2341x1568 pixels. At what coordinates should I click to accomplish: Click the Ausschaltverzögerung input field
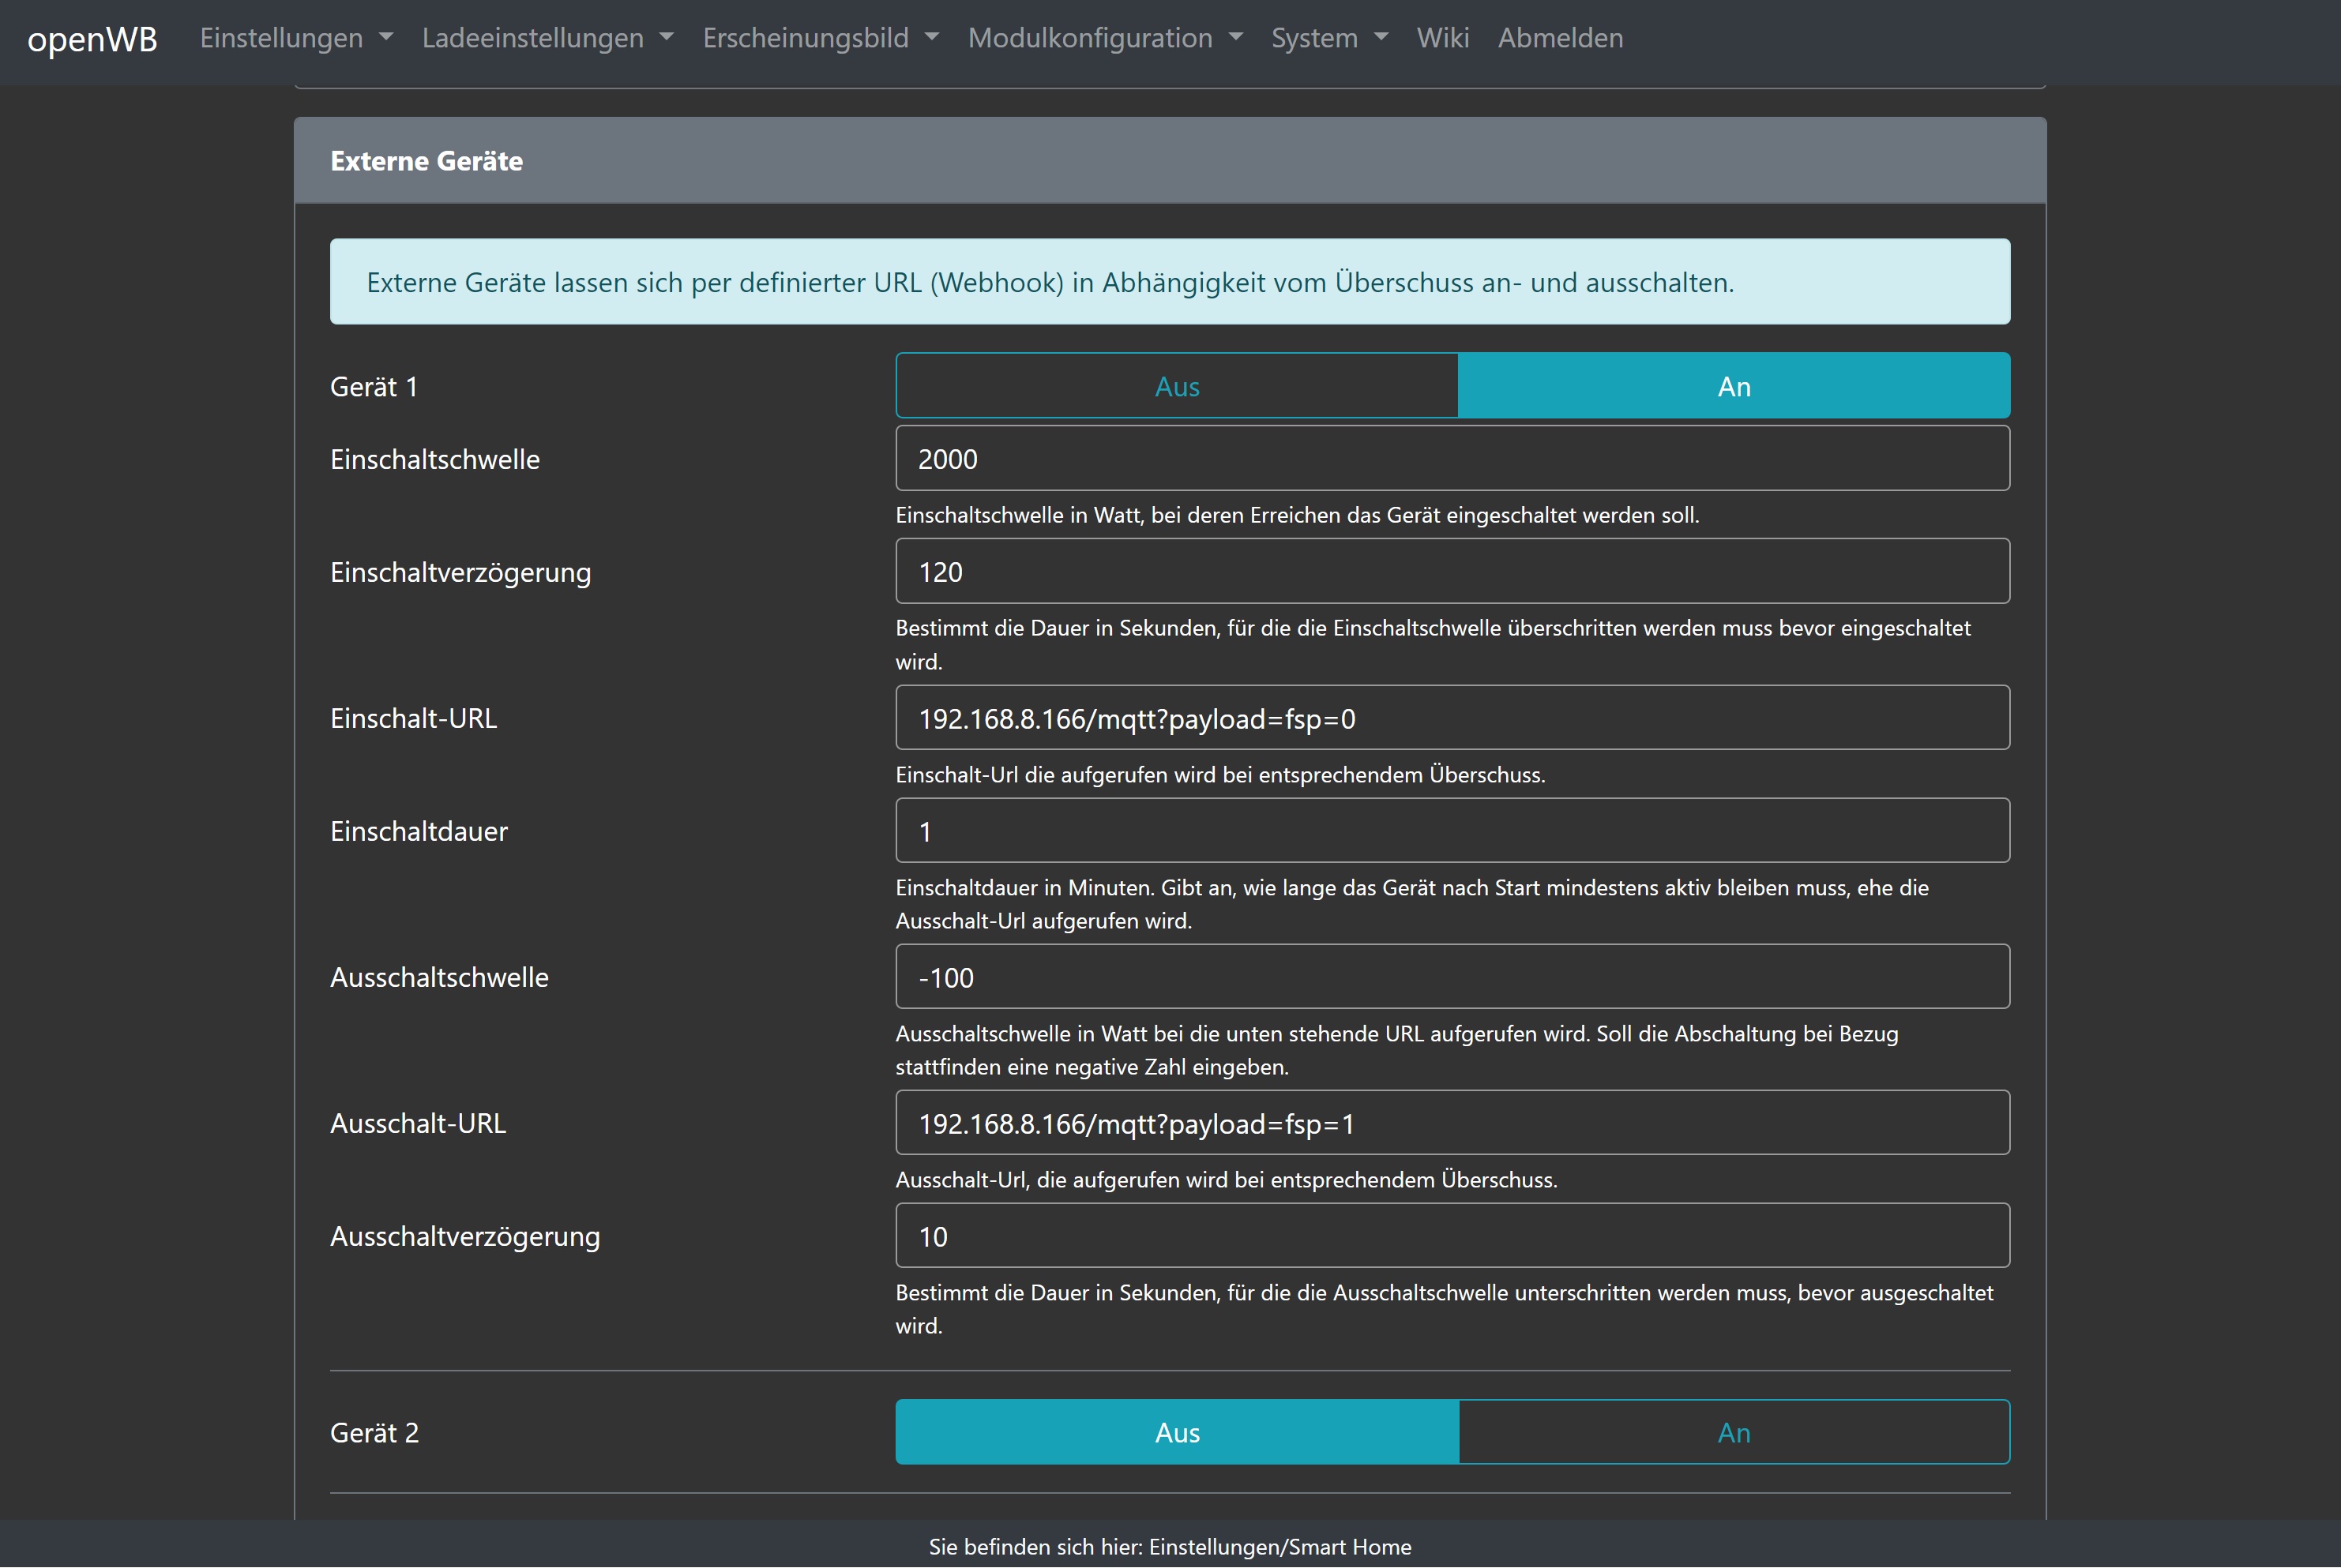[x=1452, y=1236]
